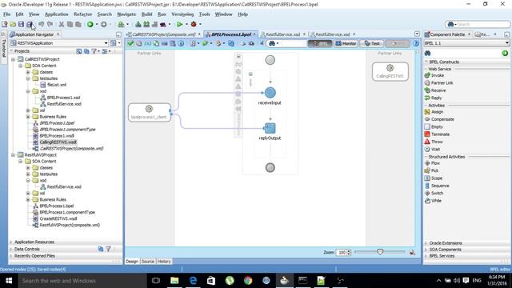The image size is (512, 288).
Task: Click the green Validate checkmark in BPEL toolbar
Action: pyautogui.click(x=130, y=43)
